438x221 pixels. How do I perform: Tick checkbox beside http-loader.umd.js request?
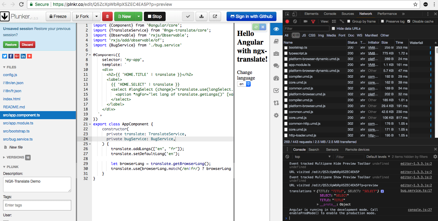pos(286,135)
